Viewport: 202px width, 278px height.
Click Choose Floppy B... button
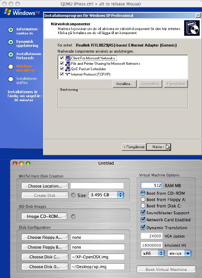coord(45,247)
